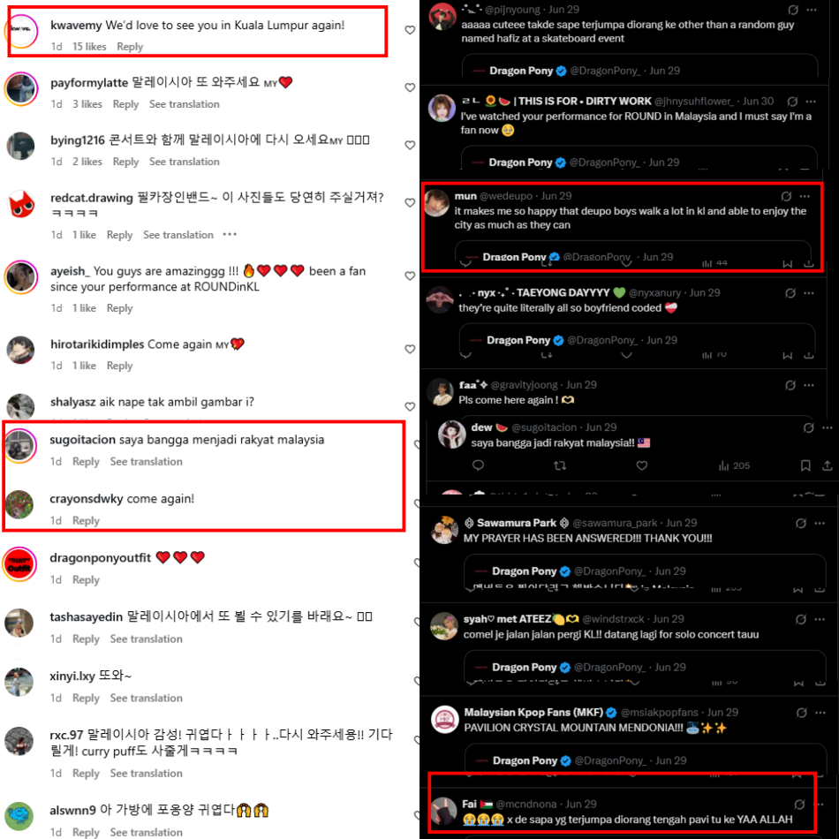The image size is (839, 839).
Task: See translation for tashasayedin comment
Action: [x=146, y=639]
